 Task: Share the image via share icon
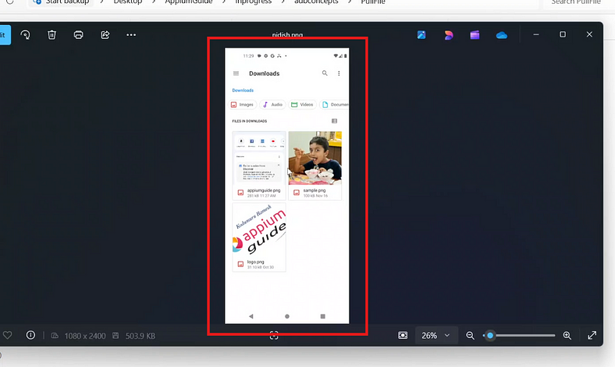click(x=105, y=35)
